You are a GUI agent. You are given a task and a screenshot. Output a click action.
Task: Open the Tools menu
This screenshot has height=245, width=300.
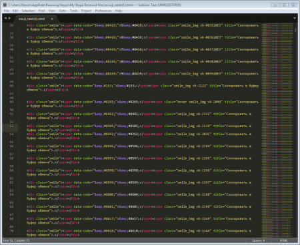click(73, 11)
